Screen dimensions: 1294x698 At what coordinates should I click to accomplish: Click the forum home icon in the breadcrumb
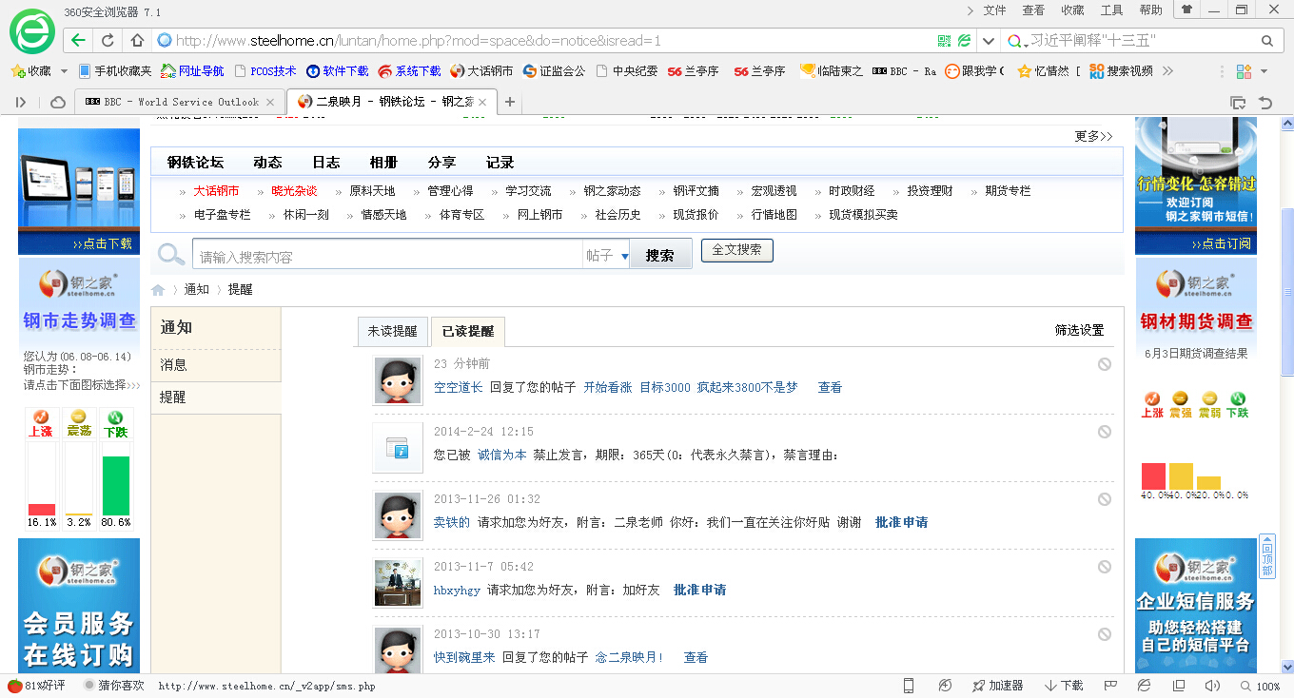pos(158,290)
